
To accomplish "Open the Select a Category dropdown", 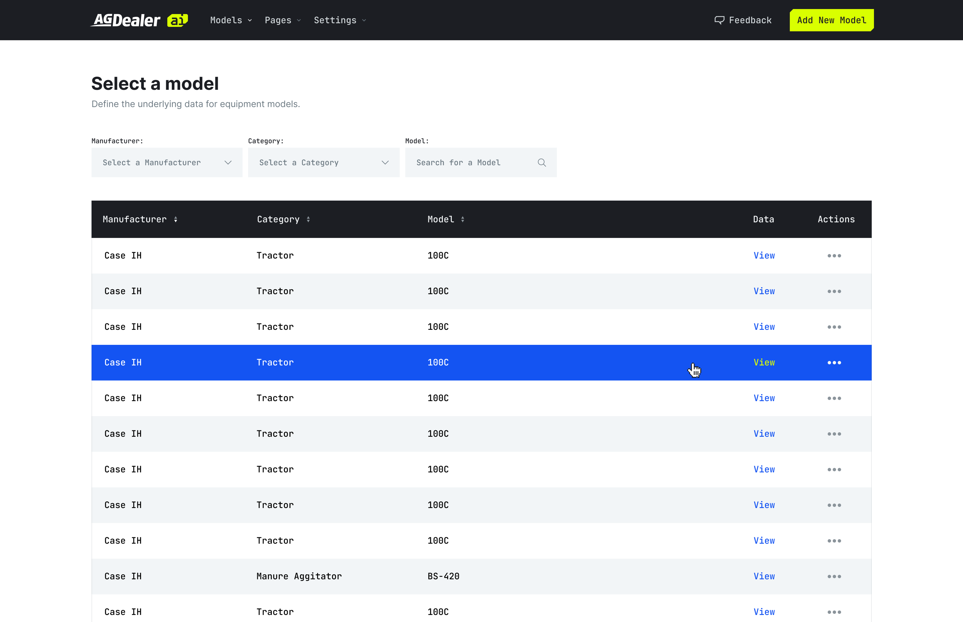I will 323,163.
